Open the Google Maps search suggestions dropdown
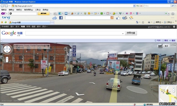This screenshot has width=177, height=106. [123, 33]
